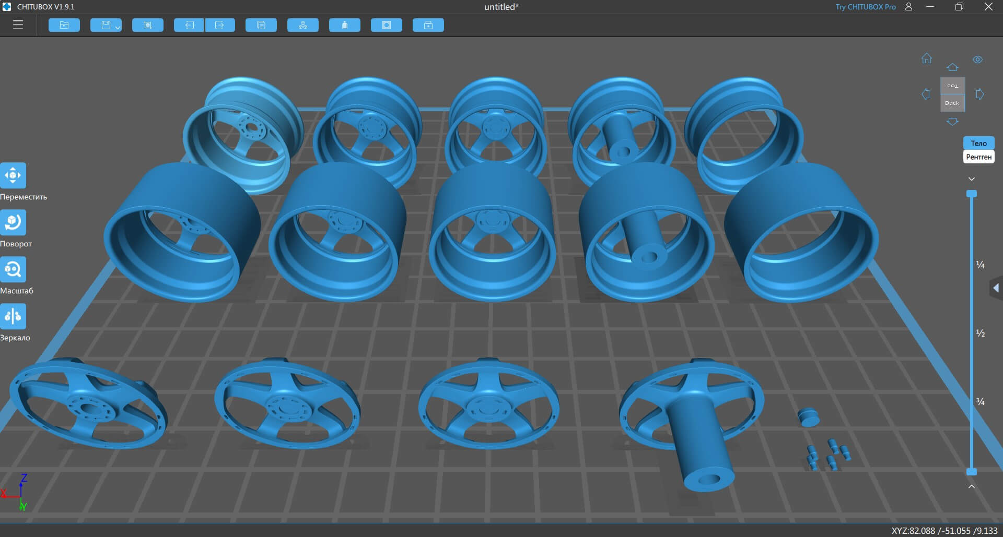Image resolution: width=1003 pixels, height=537 pixels.
Task: Step layer slider with the bottom chevron
Action: tap(972, 486)
